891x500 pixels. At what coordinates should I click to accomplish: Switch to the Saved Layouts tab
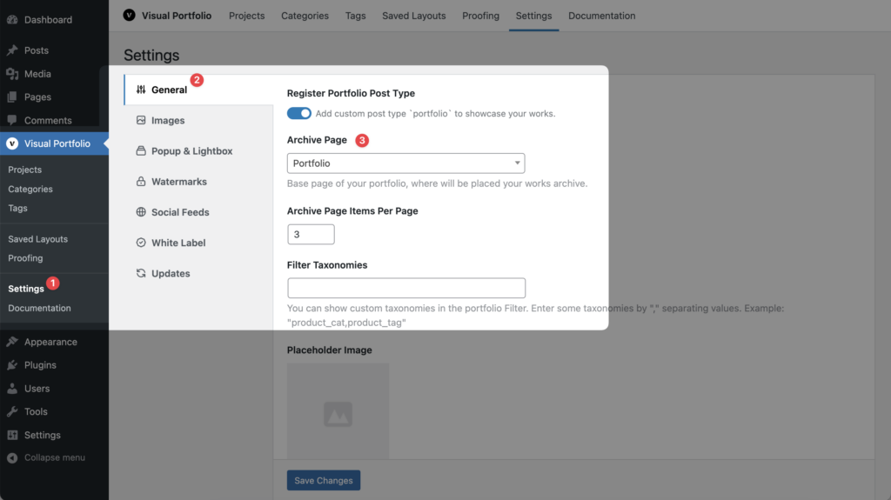[413, 16]
